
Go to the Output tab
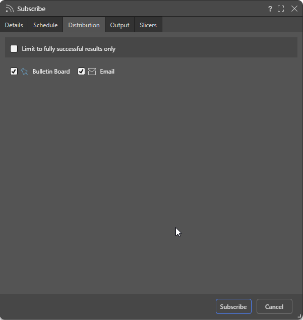[119, 25]
